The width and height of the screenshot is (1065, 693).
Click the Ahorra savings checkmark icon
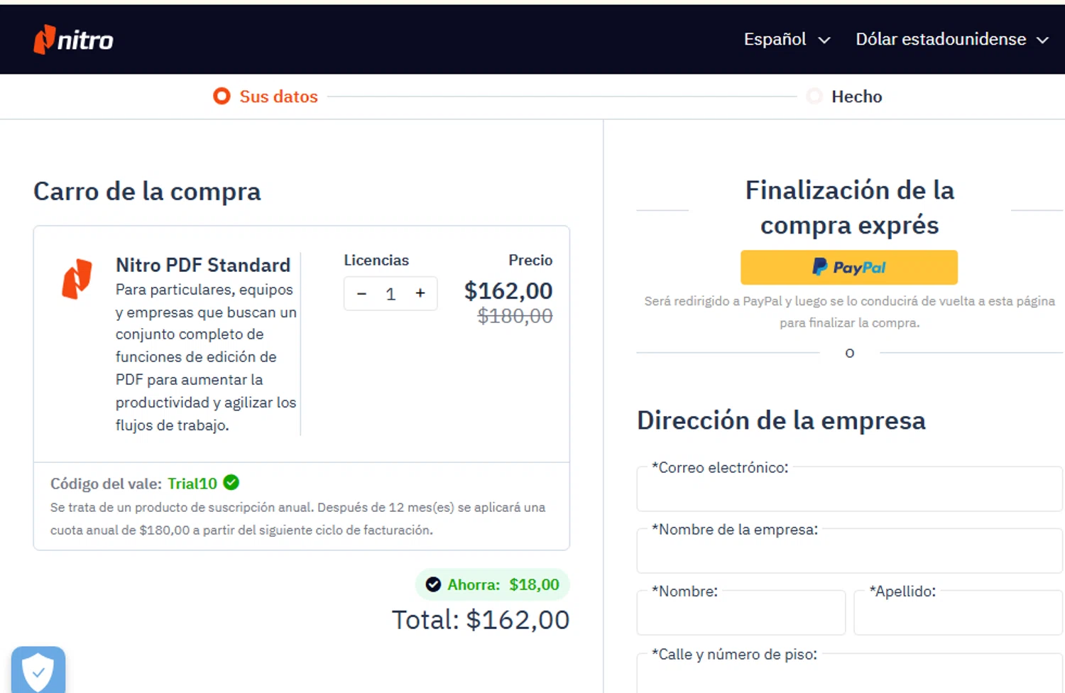(433, 584)
